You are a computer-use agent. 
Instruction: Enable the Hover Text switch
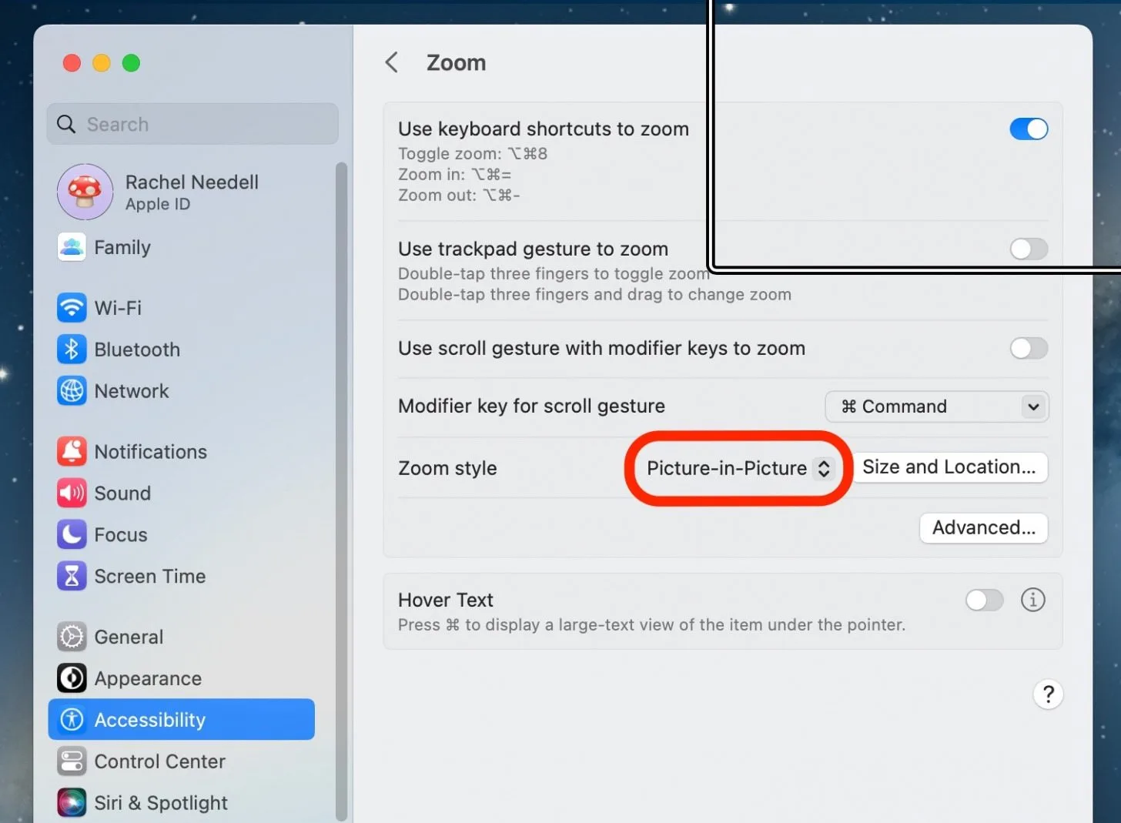984,601
